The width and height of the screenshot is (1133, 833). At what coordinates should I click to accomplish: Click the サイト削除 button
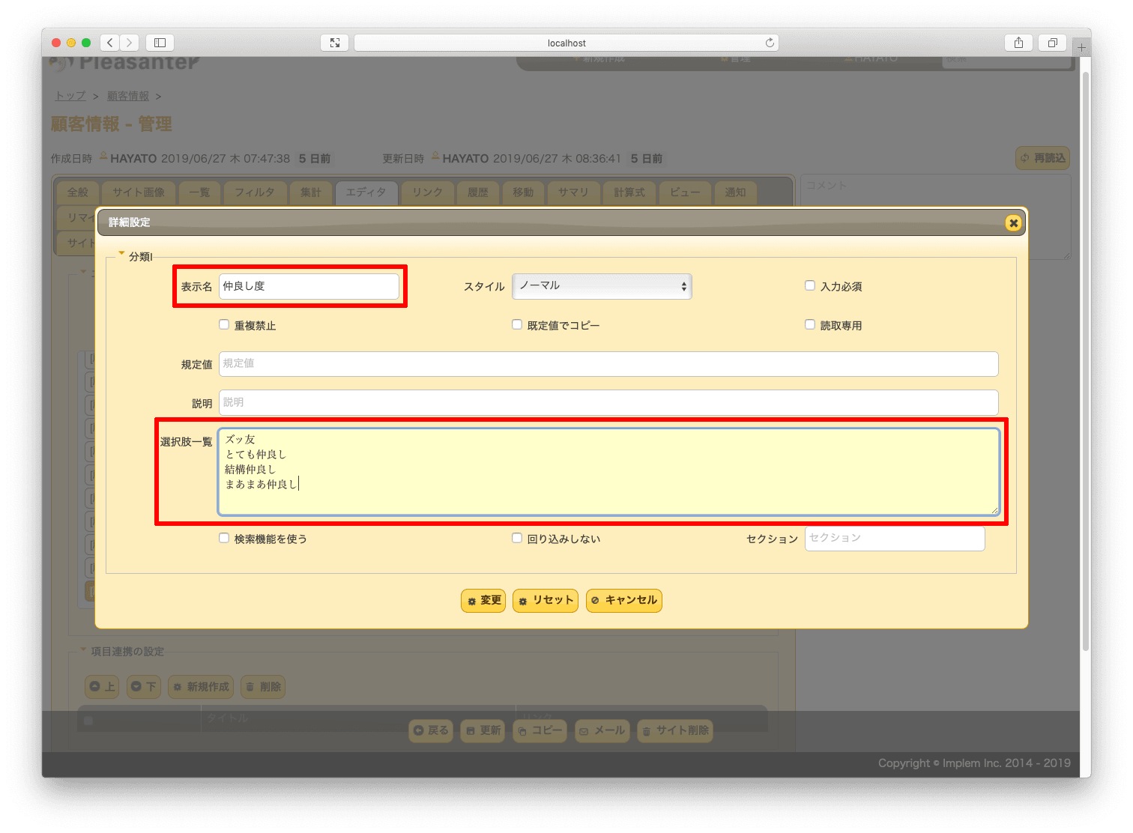click(675, 730)
